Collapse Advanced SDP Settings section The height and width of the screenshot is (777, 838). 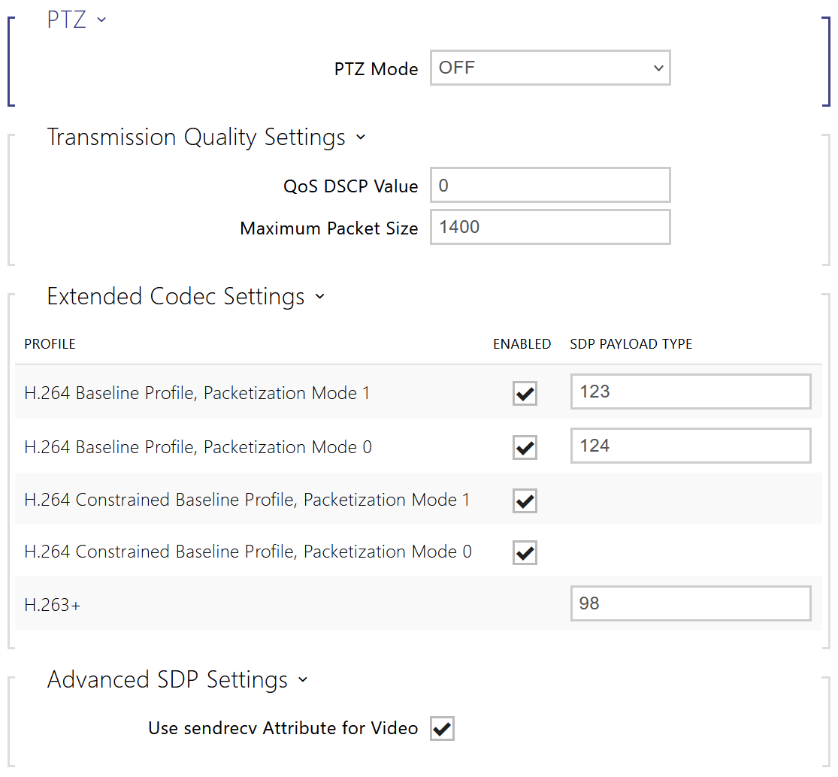pos(303,680)
